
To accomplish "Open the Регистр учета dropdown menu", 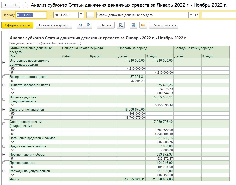I will 164,25.
